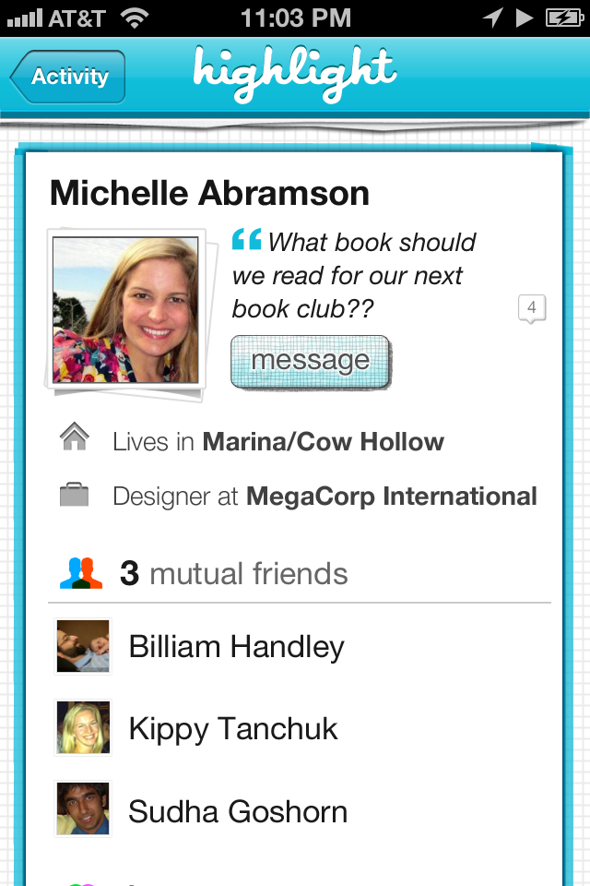Open Michelle Abramson's profile photo
Screen dimensions: 590x886
click(125, 310)
